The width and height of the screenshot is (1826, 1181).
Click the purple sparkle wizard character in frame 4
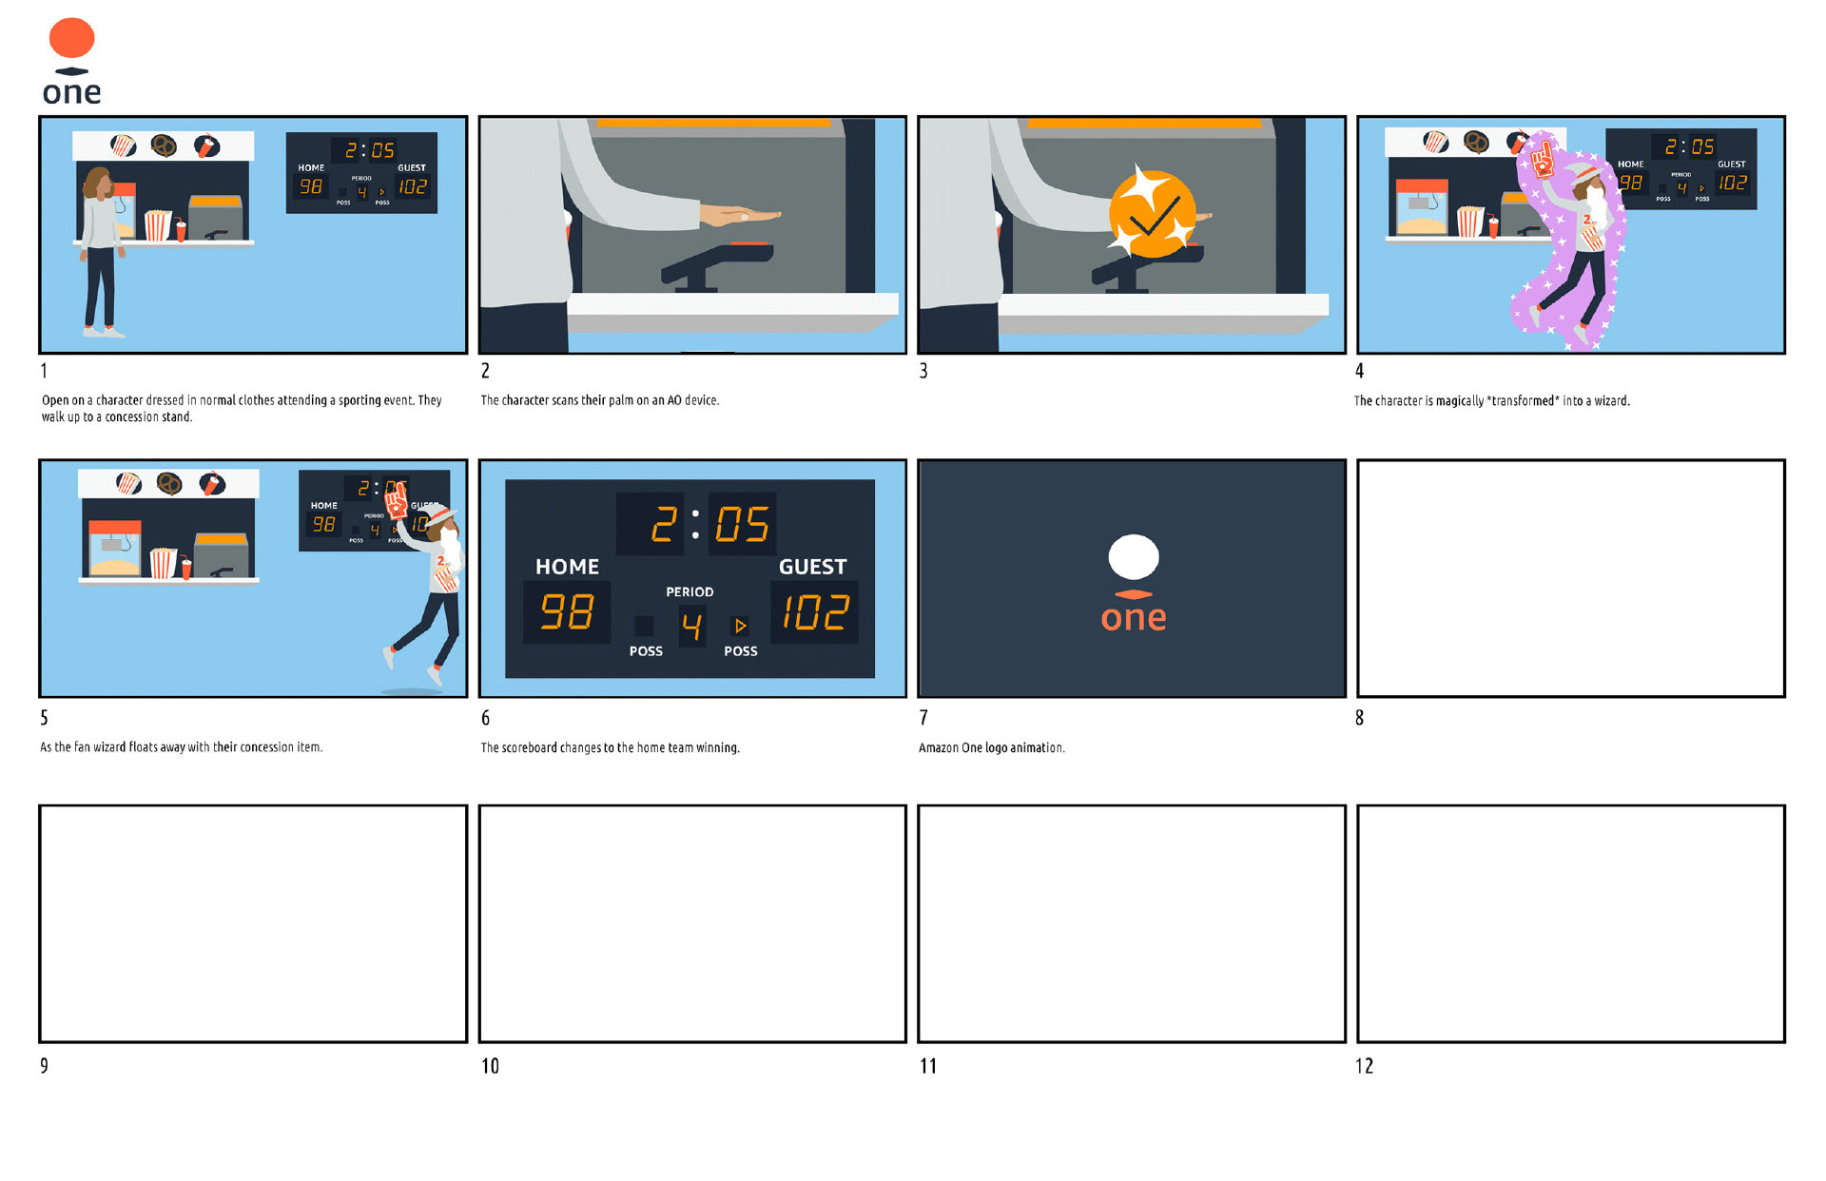click(x=1569, y=242)
